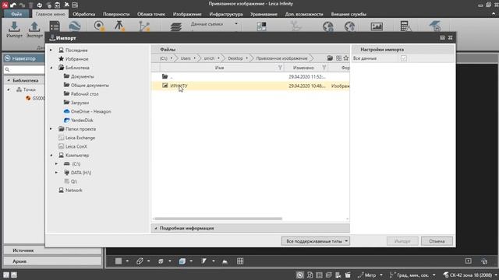Open the СК-42 зона 18 coordinate system dropdown
This screenshot has width=499, height=280.
(x=496, y=275)
